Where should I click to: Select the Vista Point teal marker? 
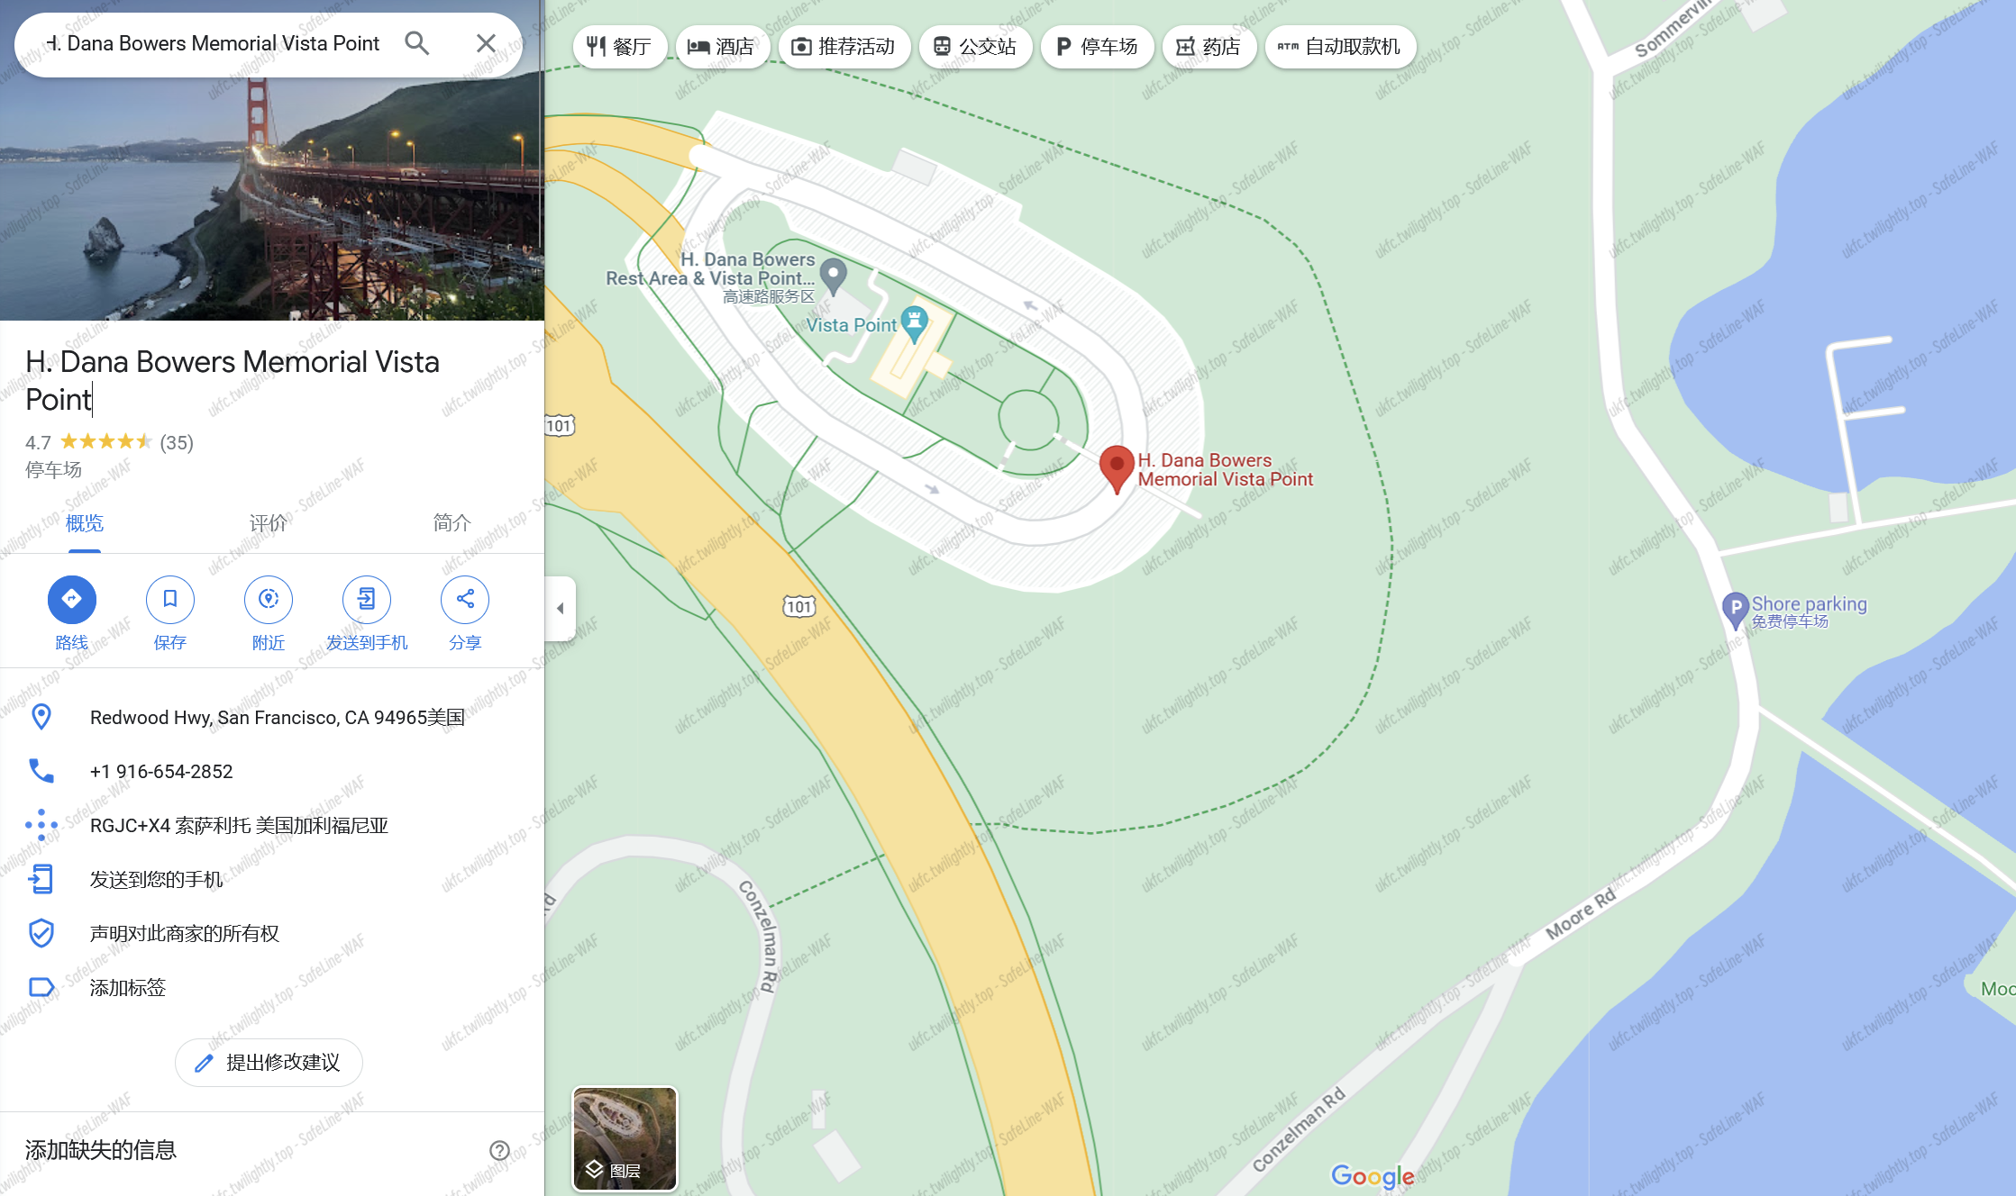[x=915, y=324]
